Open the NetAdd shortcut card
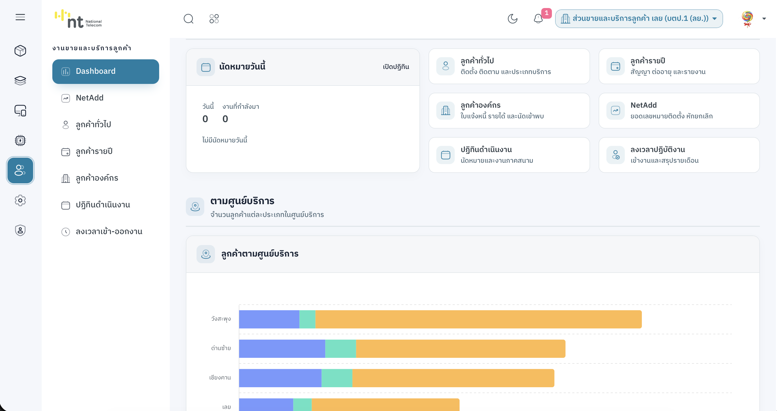Image resolution: width=777 pixels, height=411 pixels. (679, 111)
